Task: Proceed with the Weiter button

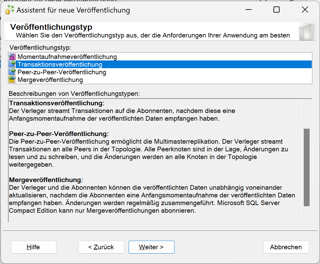Action: tap(152, 247)
